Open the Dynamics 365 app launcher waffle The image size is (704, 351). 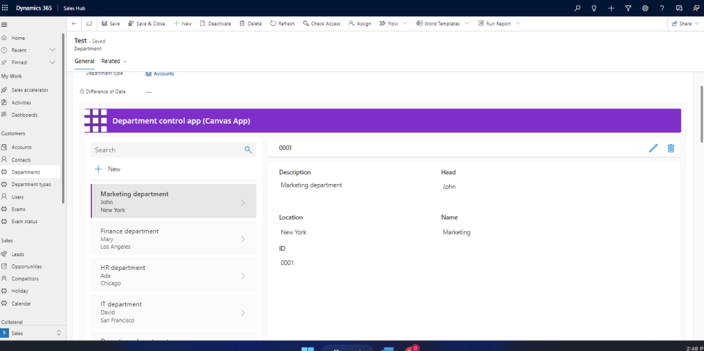click(x=5, y=8)
